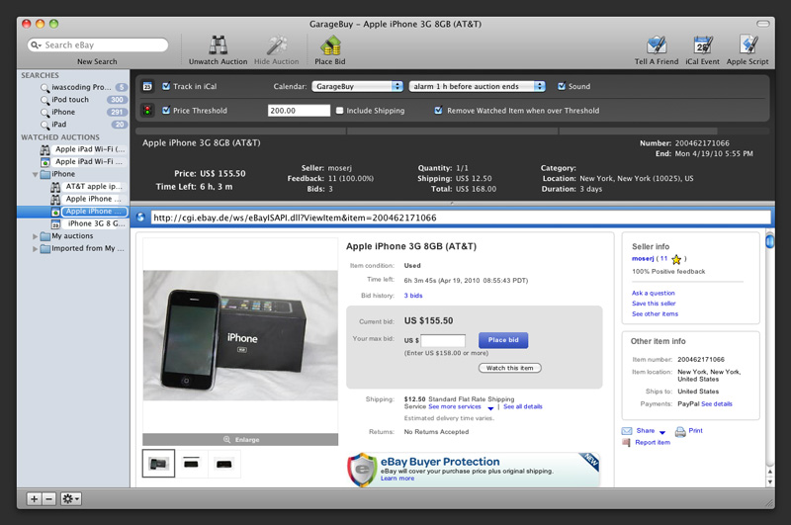Click the seller's yellow feedback star icon
The width and height of the screenshot is (791, 525).
tap(676, 259)
